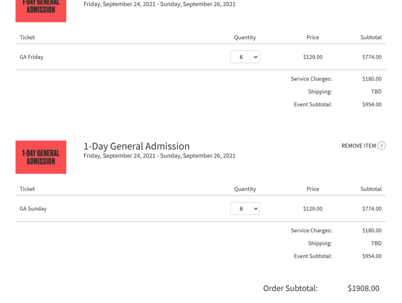Click the GA Sunday event thumbnail image

click(x=41, y=157)
